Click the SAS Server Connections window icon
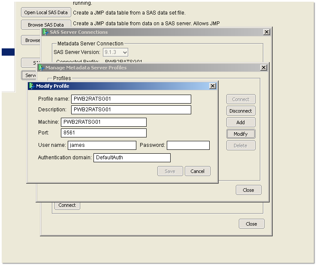Viewport: 316px width, 265px height. pos(45,32)
